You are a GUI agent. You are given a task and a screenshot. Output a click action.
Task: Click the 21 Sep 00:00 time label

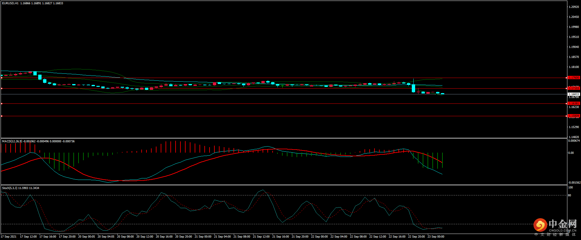coord(203,237)
